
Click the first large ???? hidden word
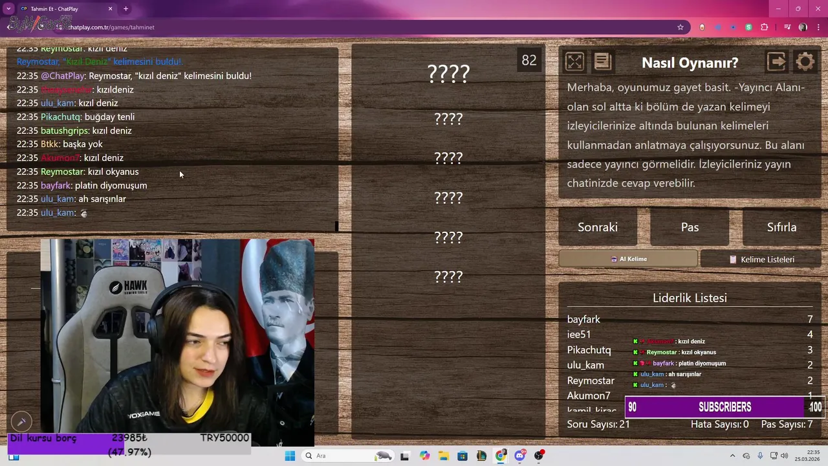point(448,74)
